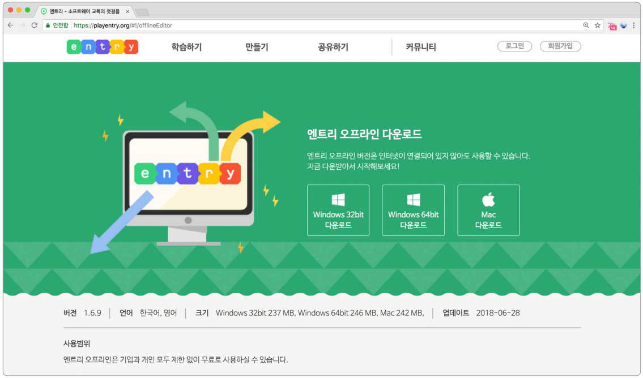
Task: Click the zoom magnifier icon in address bar
Action: (586, 25)
